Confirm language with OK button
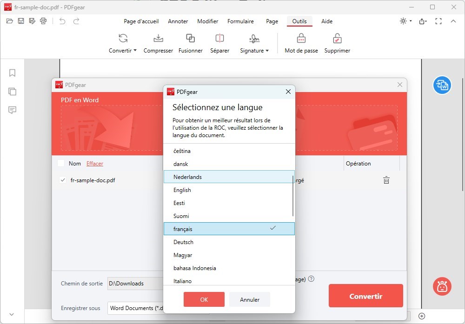 (x=204, y=299)
